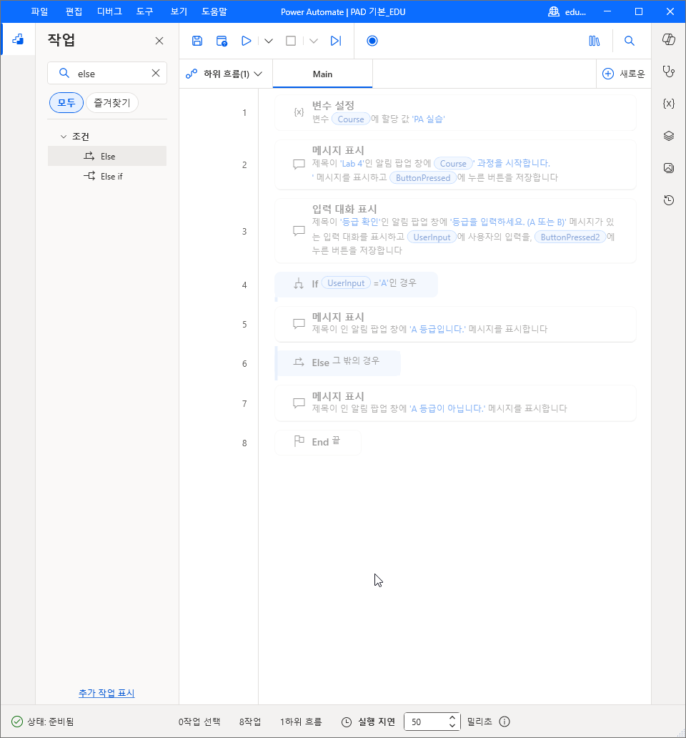Open the Images pane icon
The height and width of the screenshot is (738, 686).
point(669,168)
